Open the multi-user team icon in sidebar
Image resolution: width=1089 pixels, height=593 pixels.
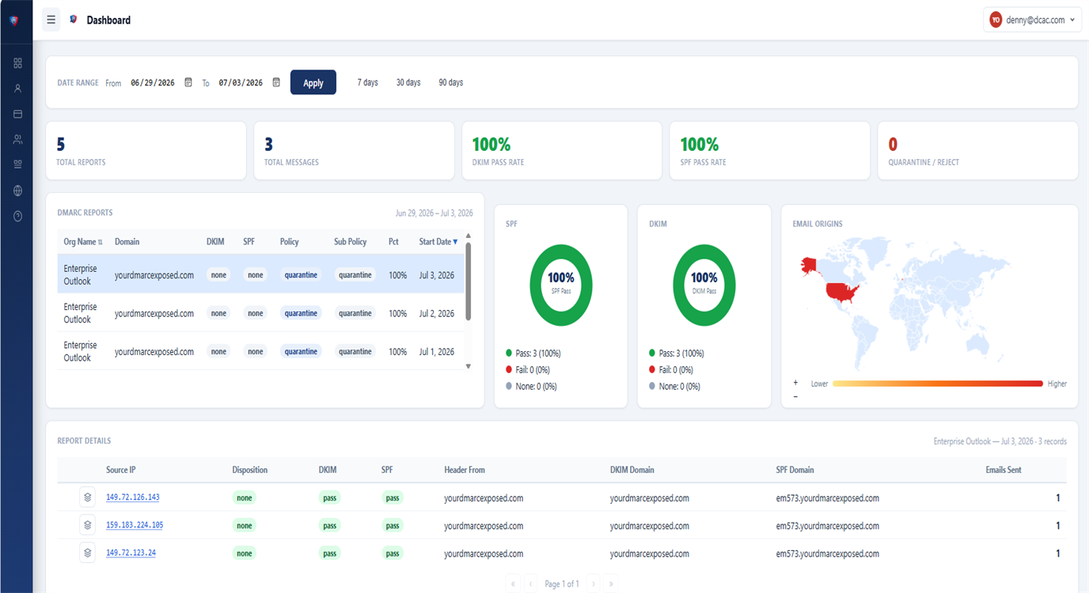coord(17,139)
